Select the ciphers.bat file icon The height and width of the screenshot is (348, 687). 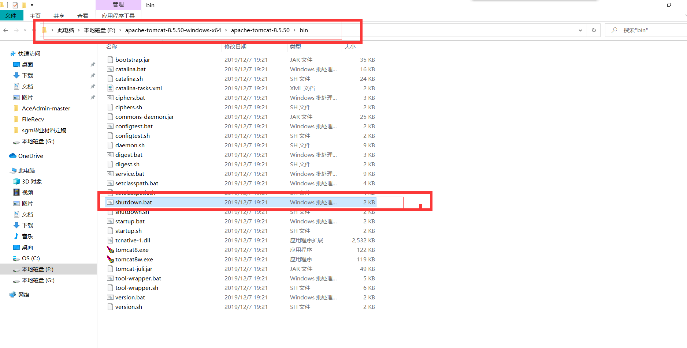click(x=110, y=98)
